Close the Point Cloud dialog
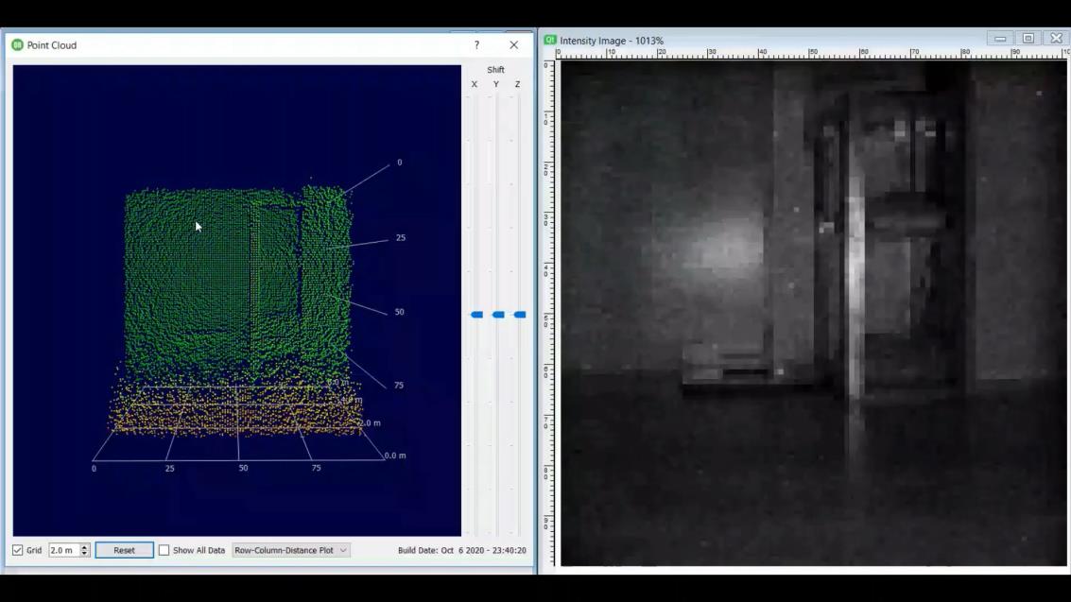Viewport: 1071px width, 602px height. pos(513,45)
